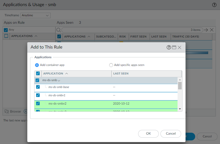Image resolution: width=220 pixels, height=144 pixels.
Task: Click the applications list scrollbar thumb
Action: pyautogui.click(x=180, y=86)
